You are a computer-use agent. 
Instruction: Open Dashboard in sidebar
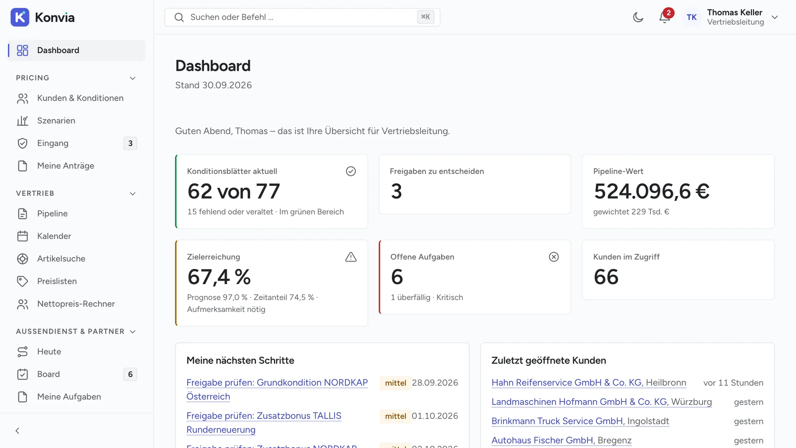click(x=77, y=50)
